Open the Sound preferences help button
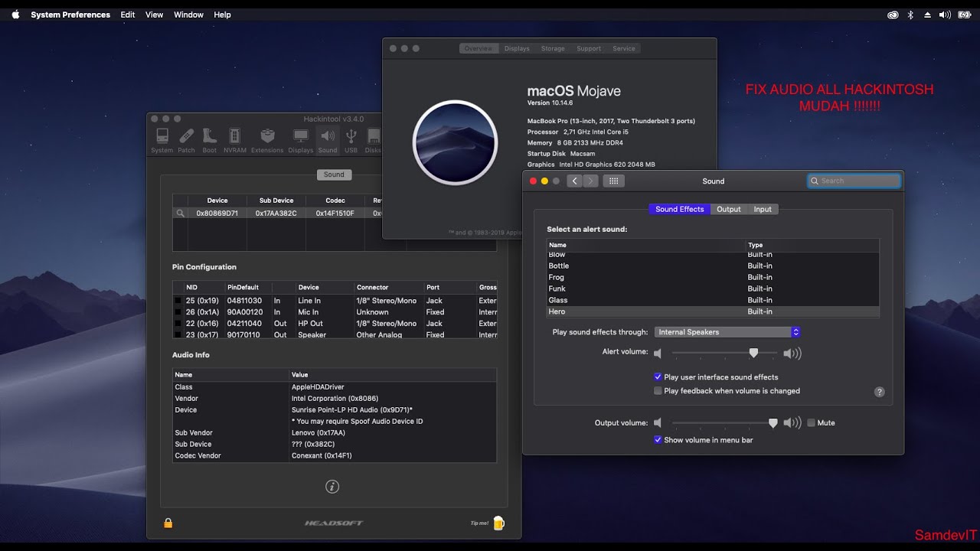 (879, 392)
